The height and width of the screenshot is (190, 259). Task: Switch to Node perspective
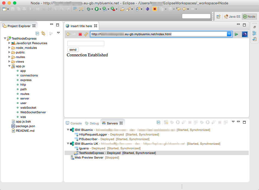point(249,17)
